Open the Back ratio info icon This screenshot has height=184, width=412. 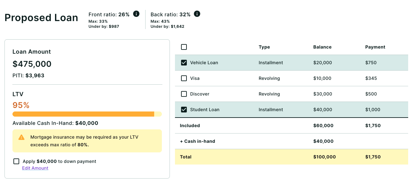(x=197, y=14)
